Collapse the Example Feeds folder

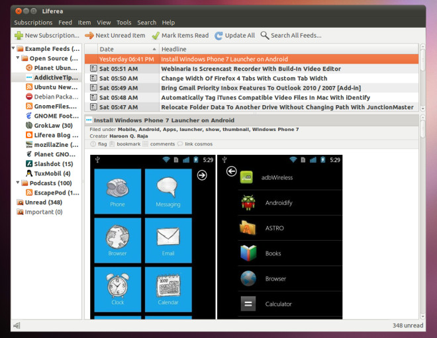coord(13,48)
